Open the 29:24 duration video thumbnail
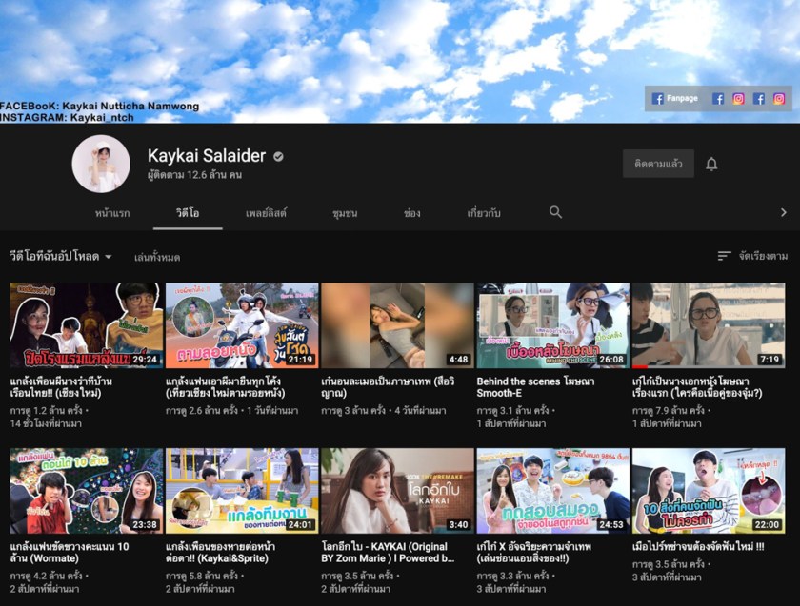Image resolution: width=800 pixels, height=606 pixels. click(x=87, y=325)
